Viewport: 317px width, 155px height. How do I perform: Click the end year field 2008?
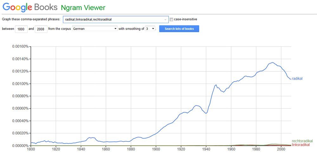coord(41,29)
